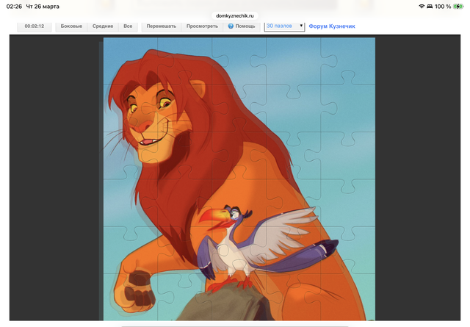The height and width of the screenshot is (327, 470).
Task: Tap the Wi-Fi icon in status bar
Action: [x=422, y=6]
